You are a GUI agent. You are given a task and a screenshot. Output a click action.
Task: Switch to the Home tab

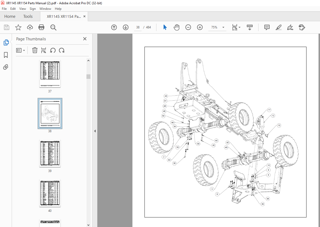(10, 16)
